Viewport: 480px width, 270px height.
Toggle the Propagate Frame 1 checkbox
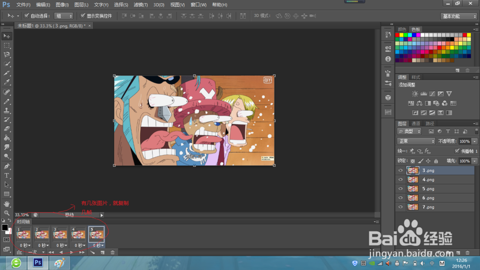[x=457, y=151]
